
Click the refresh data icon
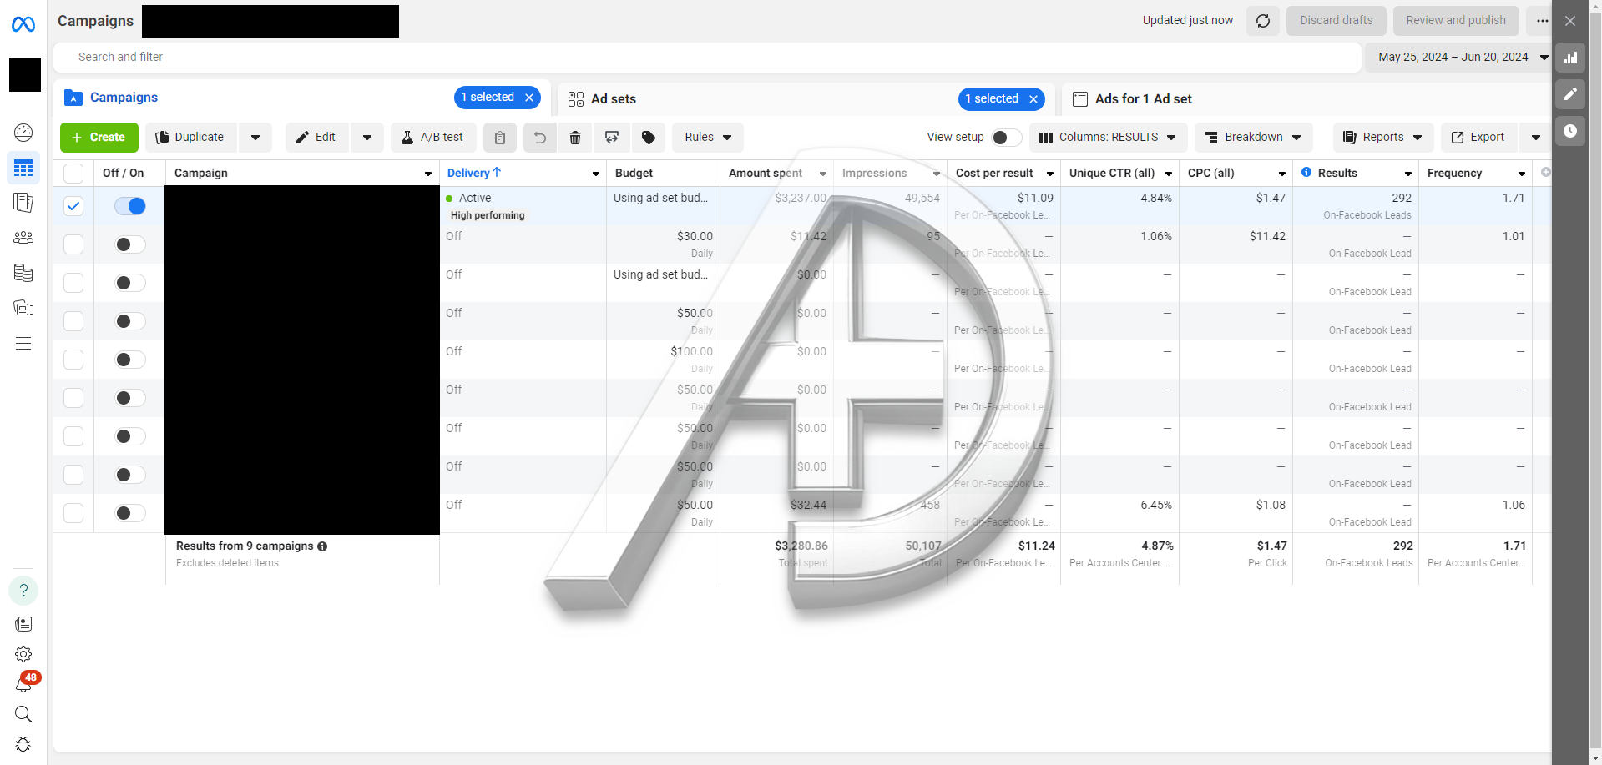(1262, 21)
